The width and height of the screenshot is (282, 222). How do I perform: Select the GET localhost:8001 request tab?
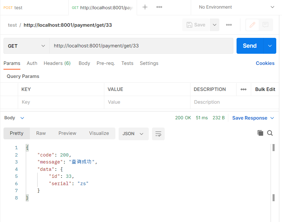pos(102,8)
